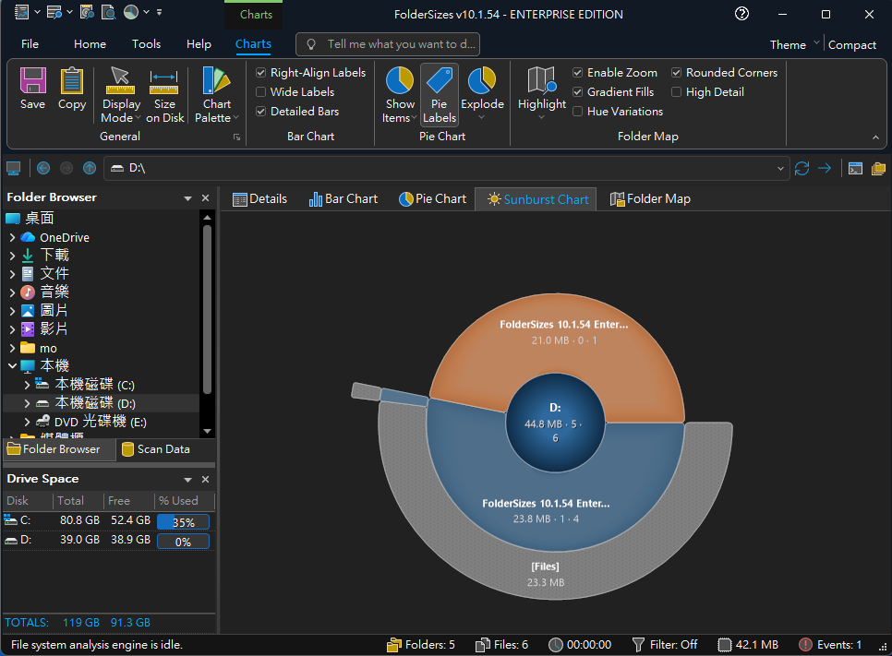Click the print preview icon in title bar
892x656 pixels.
(x=108, y=12)
